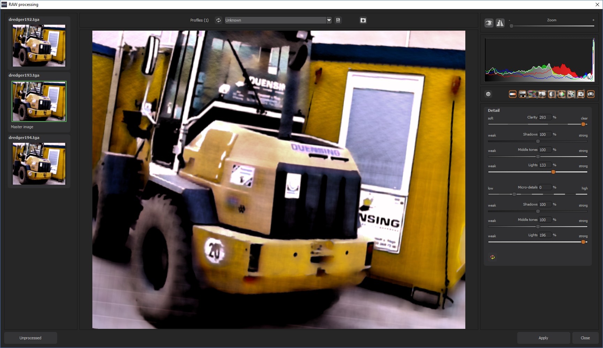This screenshot has width=603, height=348.
Task: Click the Clarity Shadows slider handle
Action: pos(538,141)
